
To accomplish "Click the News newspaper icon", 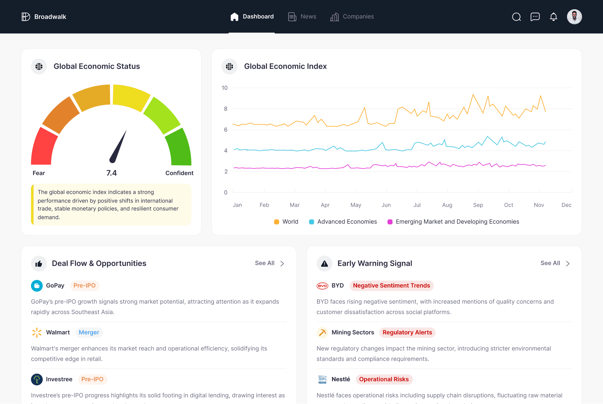I will 292,17.
